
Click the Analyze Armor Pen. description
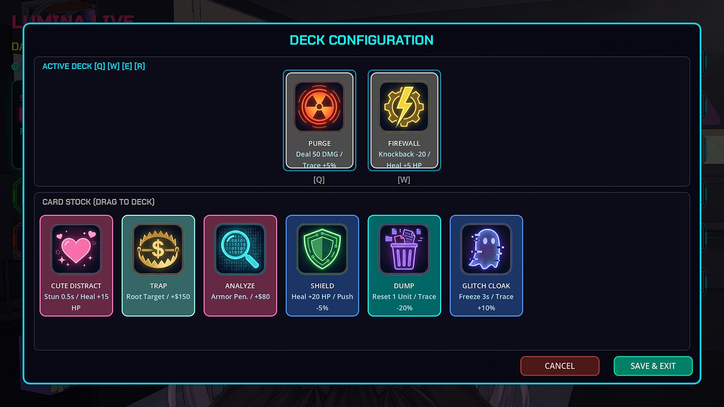click(x=240, y=297)
